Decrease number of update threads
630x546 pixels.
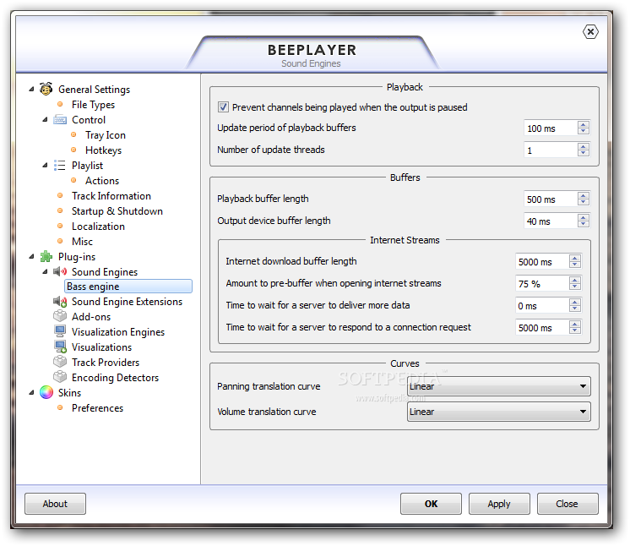click(584, 153)
